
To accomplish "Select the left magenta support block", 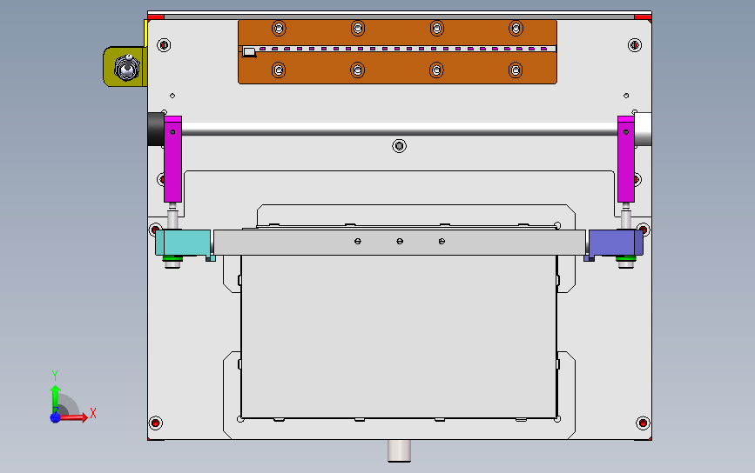I will [173, 159].
